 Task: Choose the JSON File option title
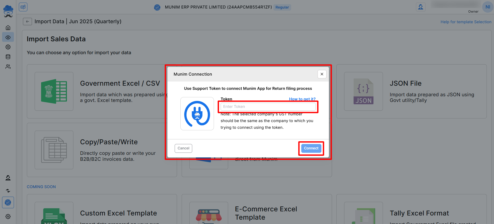[x=405, y=83]
